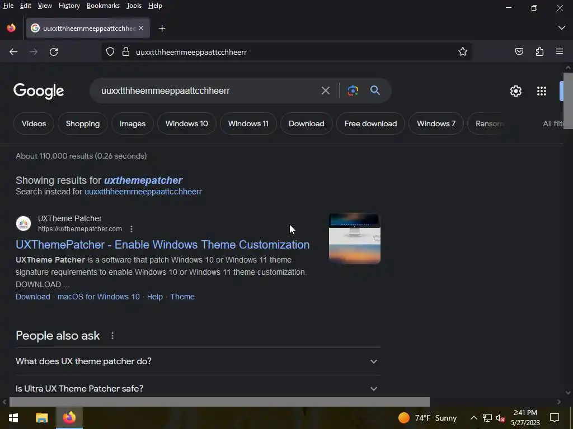Open the network status tray icon
This screenshot has width=573, height=429.
(487, 418)
